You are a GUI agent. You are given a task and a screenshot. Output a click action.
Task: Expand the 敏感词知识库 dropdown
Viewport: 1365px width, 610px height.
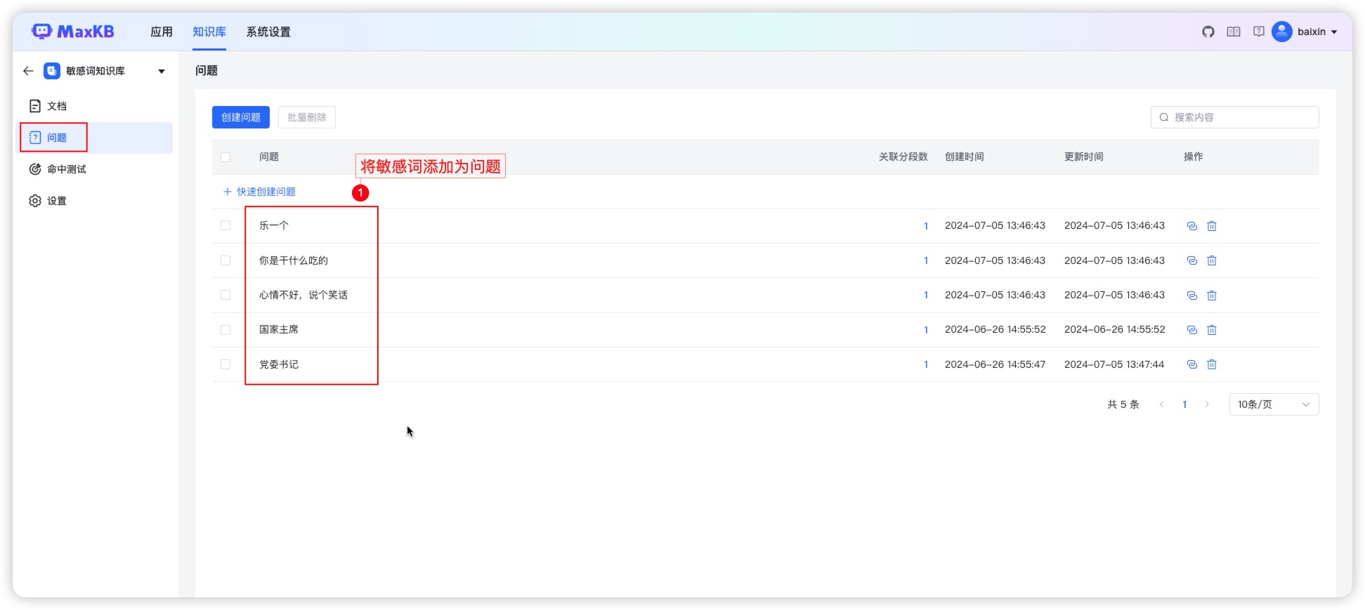(x=162, y=71)
